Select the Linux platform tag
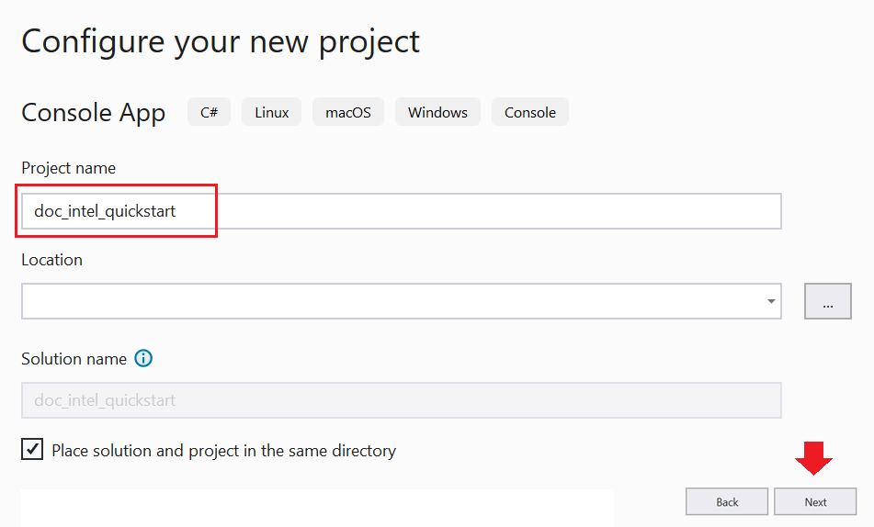This screenshot has width=874, height=527. pyautogui.click(x=271, y=112)
